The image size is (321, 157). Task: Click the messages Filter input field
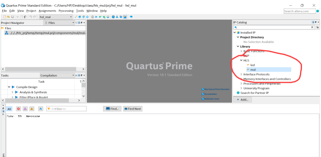66,109
